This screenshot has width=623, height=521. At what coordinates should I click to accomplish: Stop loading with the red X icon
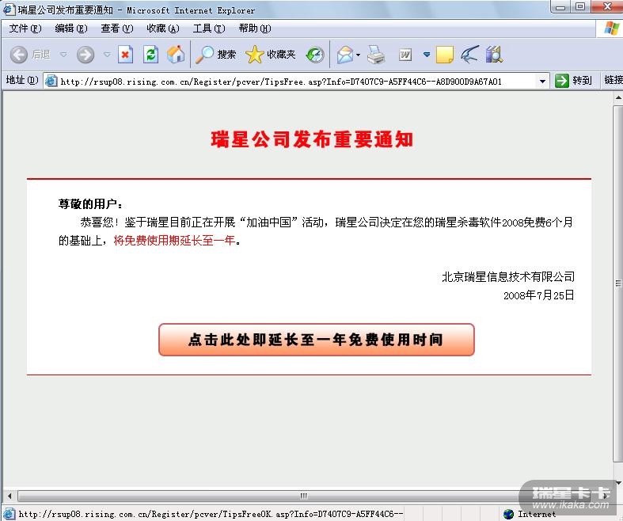coord(125,55)
